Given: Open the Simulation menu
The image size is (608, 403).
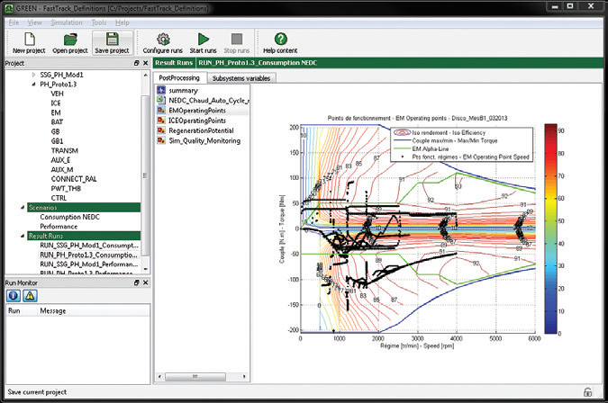Looking at the screenshot, I should click(x=67, y=22).
